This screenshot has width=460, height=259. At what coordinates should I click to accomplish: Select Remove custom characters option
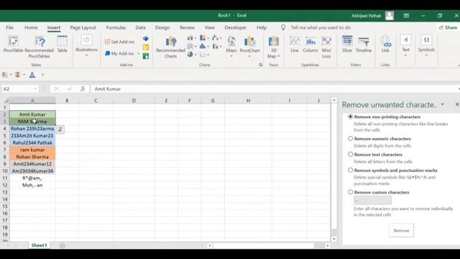350,192
